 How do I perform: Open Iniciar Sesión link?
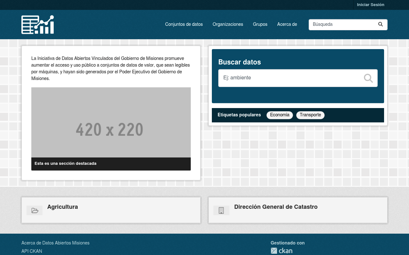371,5
